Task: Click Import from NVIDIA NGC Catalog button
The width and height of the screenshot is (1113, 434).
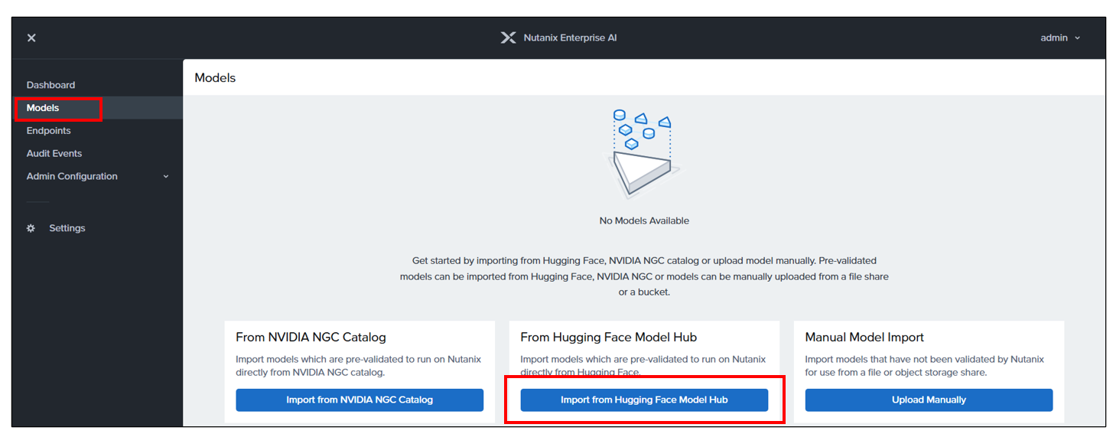Action: click(360, 400)
